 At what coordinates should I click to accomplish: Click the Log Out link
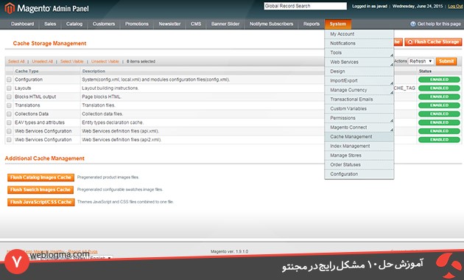[455, 6]
